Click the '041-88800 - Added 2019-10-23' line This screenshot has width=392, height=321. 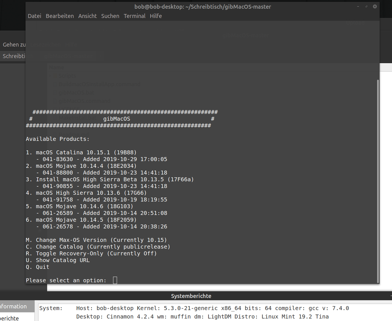click(x=102, y=173)
